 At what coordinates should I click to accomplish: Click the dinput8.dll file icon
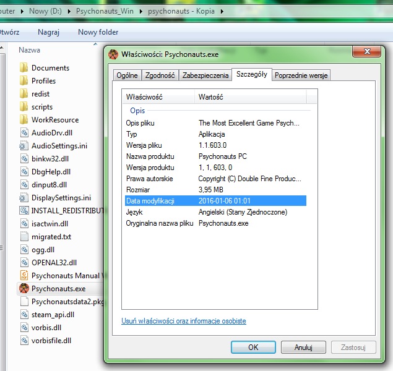click(24, 185)
